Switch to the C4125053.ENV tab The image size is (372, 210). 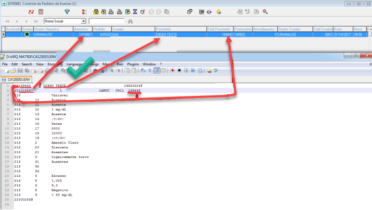[x=16, y=80]
